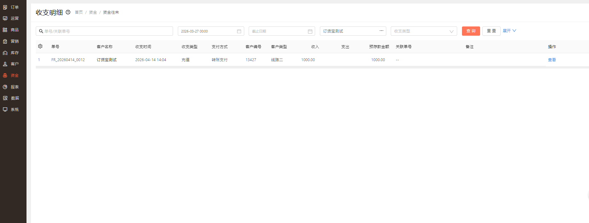The image size is (589, 223).
Task: Click the 查询 button
Action: coord(471,31)
